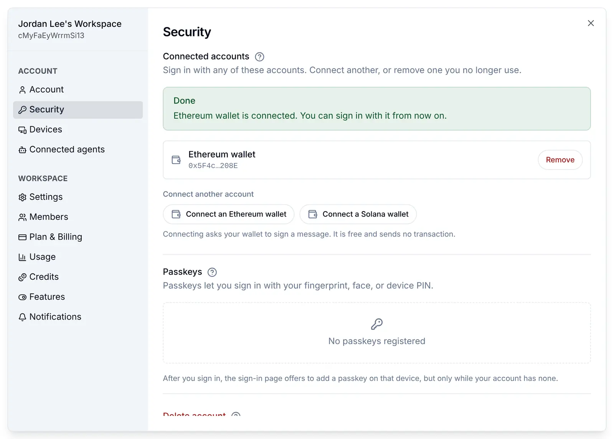Click the person icon beside Account
This screenshot has width=614, height=439.
pos(22,90)
